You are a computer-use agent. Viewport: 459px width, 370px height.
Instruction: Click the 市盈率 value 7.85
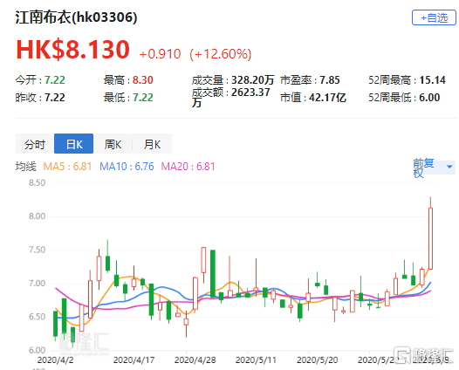(x=330, y=80)
